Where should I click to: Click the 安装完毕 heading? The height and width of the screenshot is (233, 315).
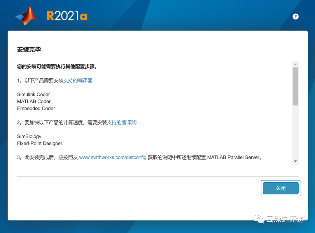29,50
